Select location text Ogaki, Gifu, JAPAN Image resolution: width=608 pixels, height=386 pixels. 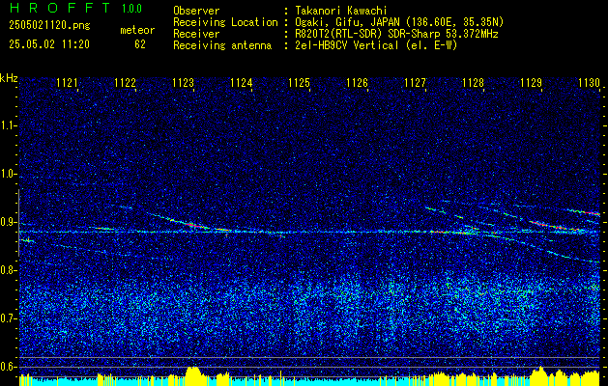(349, 22)
